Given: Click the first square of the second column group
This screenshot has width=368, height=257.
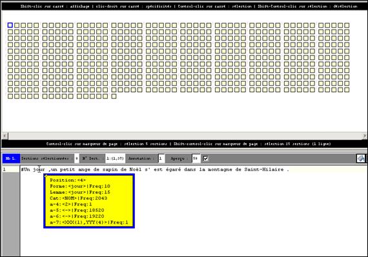Looking at the screenshot, I should (45, 25).
